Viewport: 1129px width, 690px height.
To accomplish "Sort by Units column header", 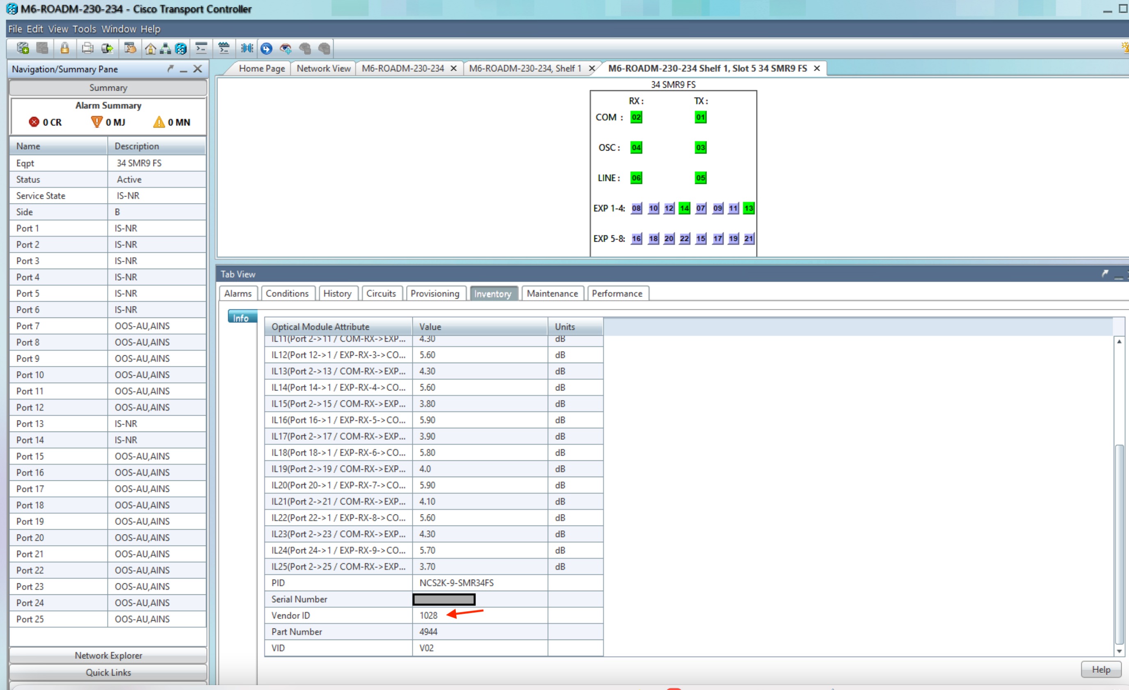I will coord(576,327).
